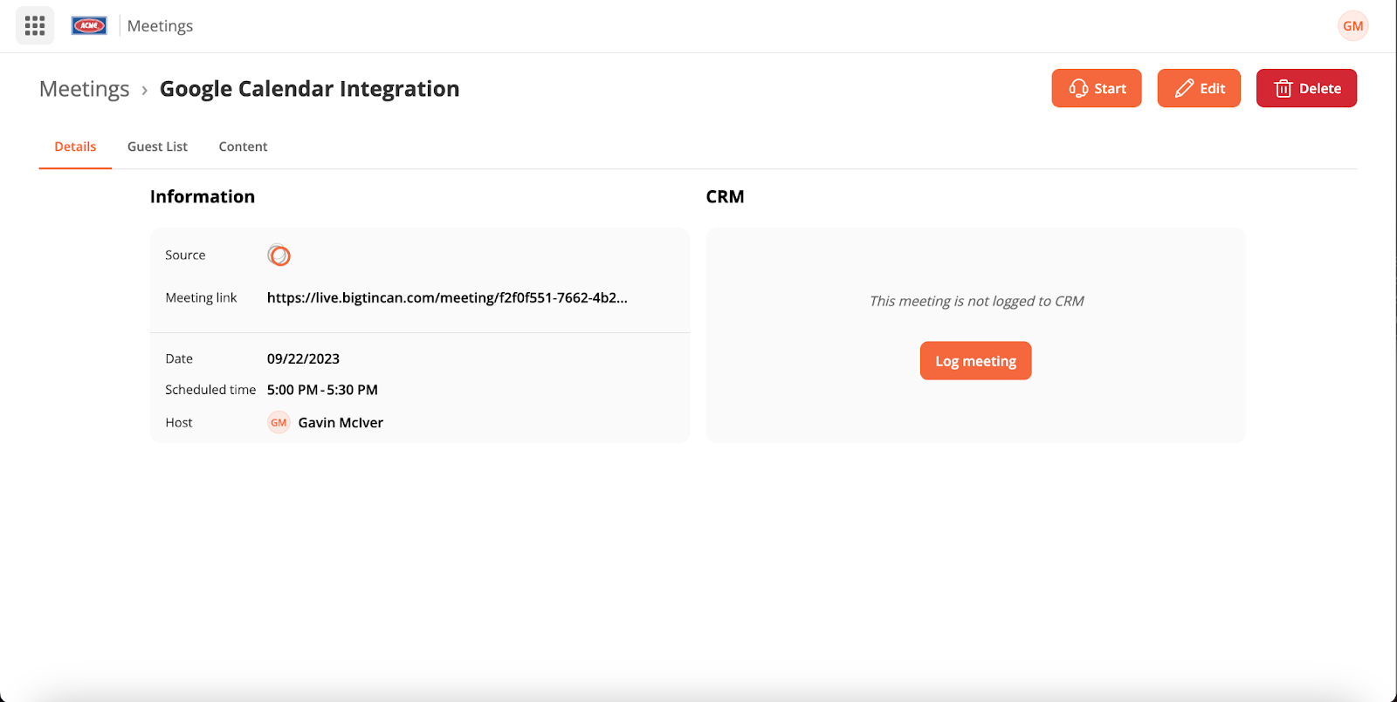1397x702 pixels.
Task: Click the date 09/22/2023
Action: [x=303, y=358]
